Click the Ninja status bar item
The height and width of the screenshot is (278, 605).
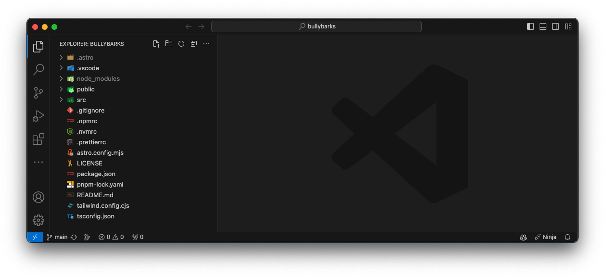(545, 237)
